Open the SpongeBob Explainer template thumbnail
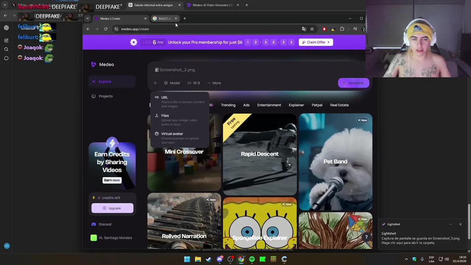This screenshot has height=265, width=471. (x=259, y=223)
